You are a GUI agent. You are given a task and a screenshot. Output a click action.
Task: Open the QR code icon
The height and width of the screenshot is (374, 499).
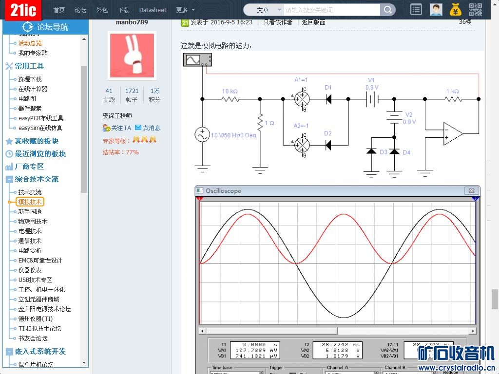pos(475,10)
